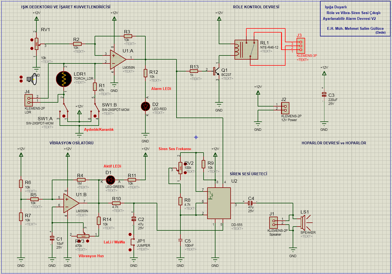Screen dimensions: 392x274
Task: Click the 'LaLi / WaWa' label
Action: (x=114, y=242)
